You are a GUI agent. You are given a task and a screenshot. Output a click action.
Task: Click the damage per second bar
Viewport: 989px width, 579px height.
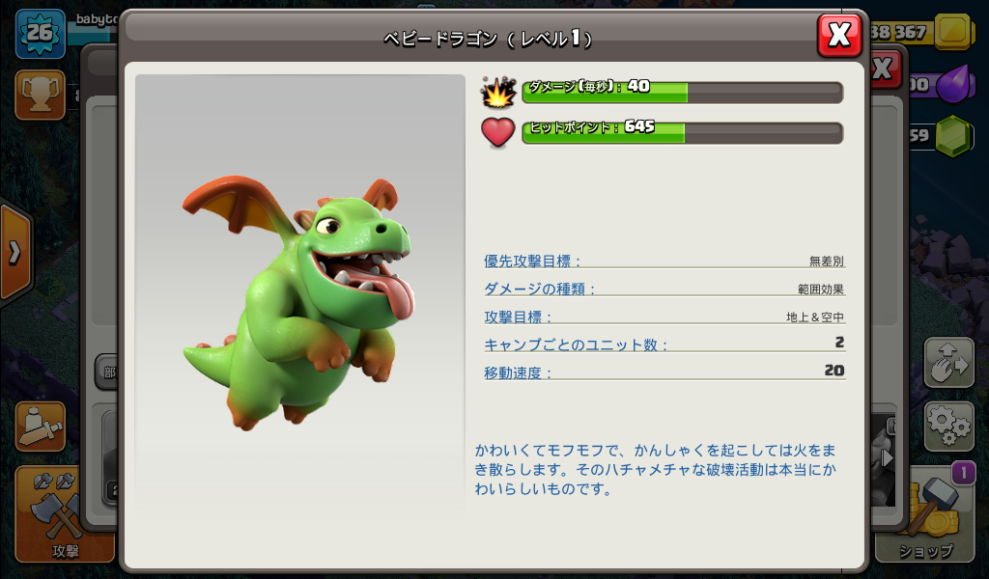tap(683, 93)
